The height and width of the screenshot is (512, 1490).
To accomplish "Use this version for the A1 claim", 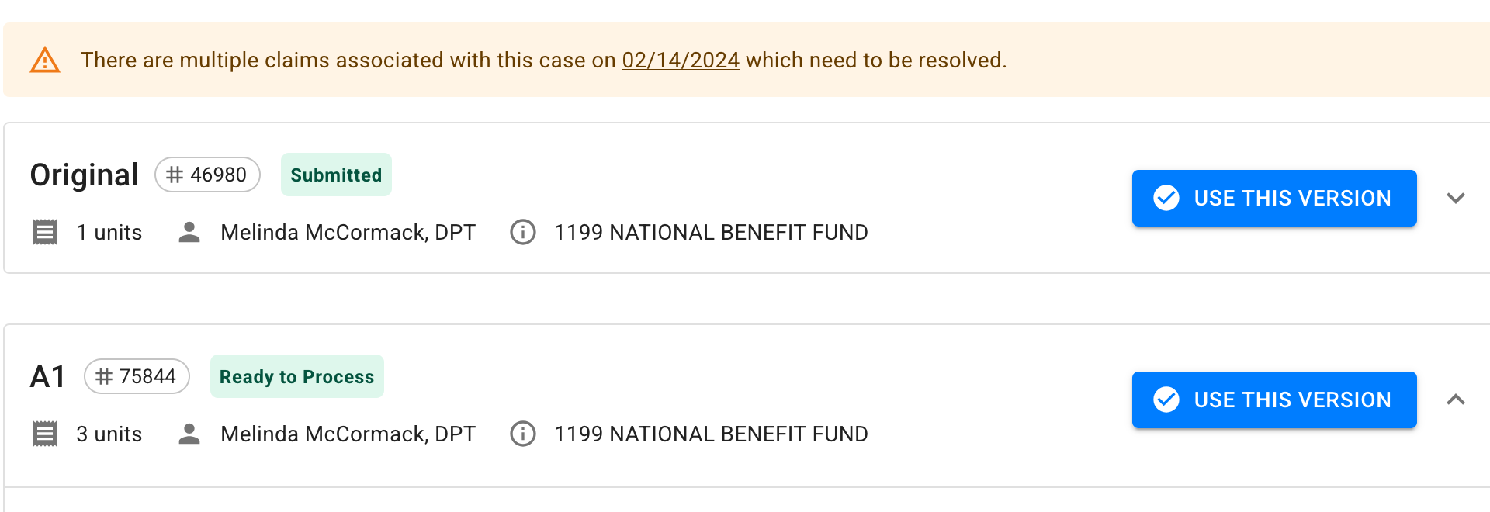I will (x=1274, y=400).
